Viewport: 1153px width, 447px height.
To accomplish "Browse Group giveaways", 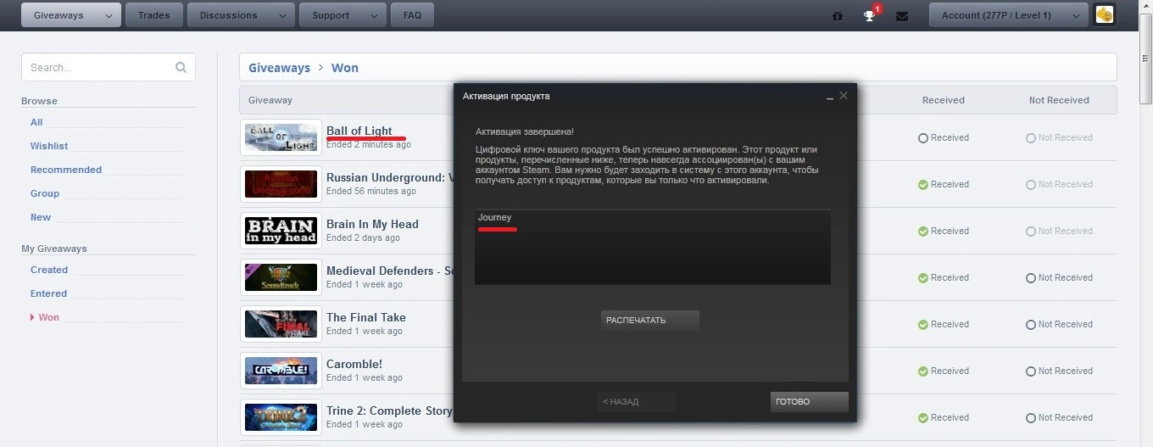I will (45, 193).
